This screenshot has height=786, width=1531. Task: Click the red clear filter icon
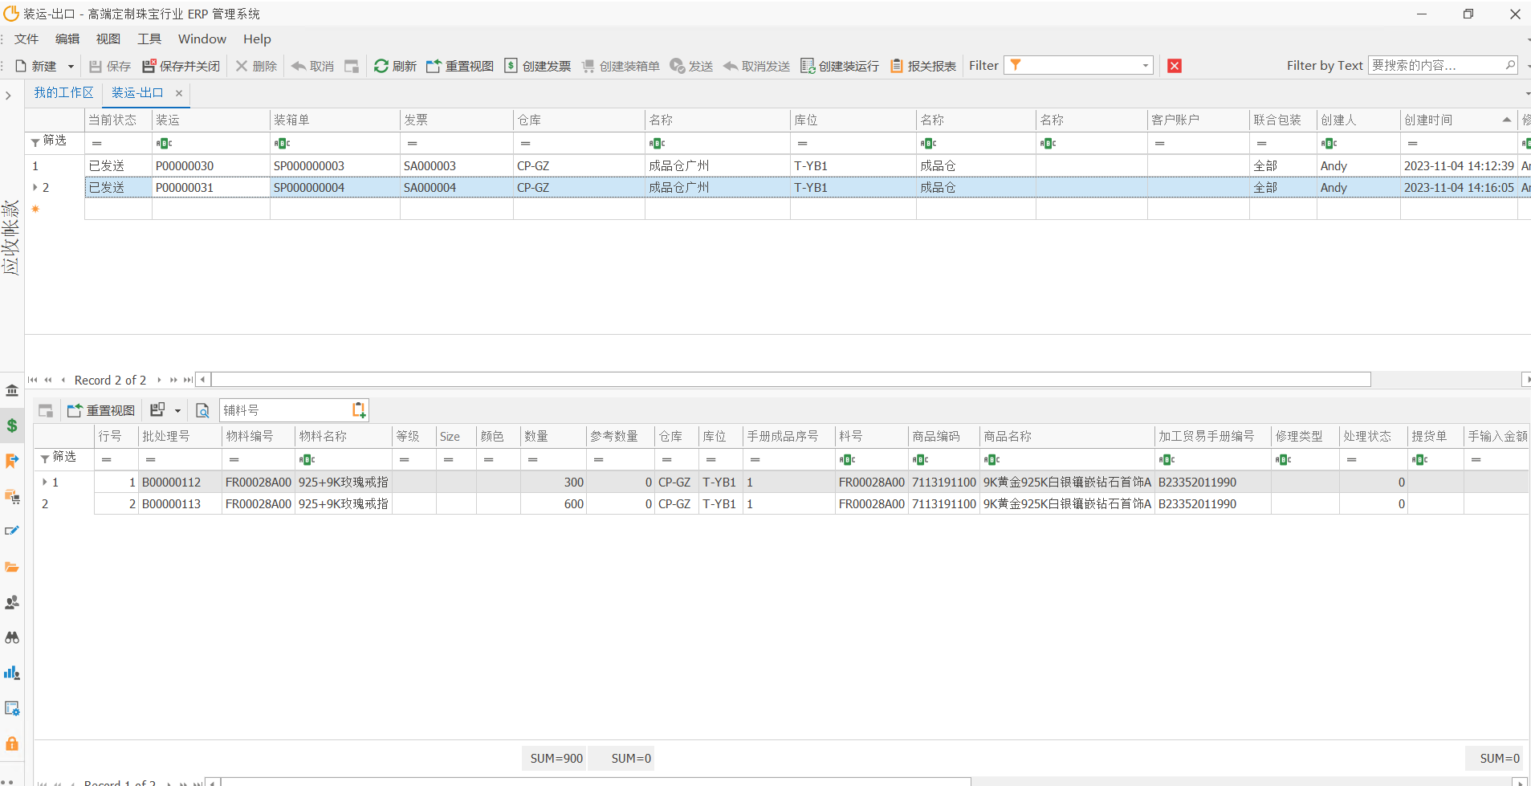point(1174,66)
